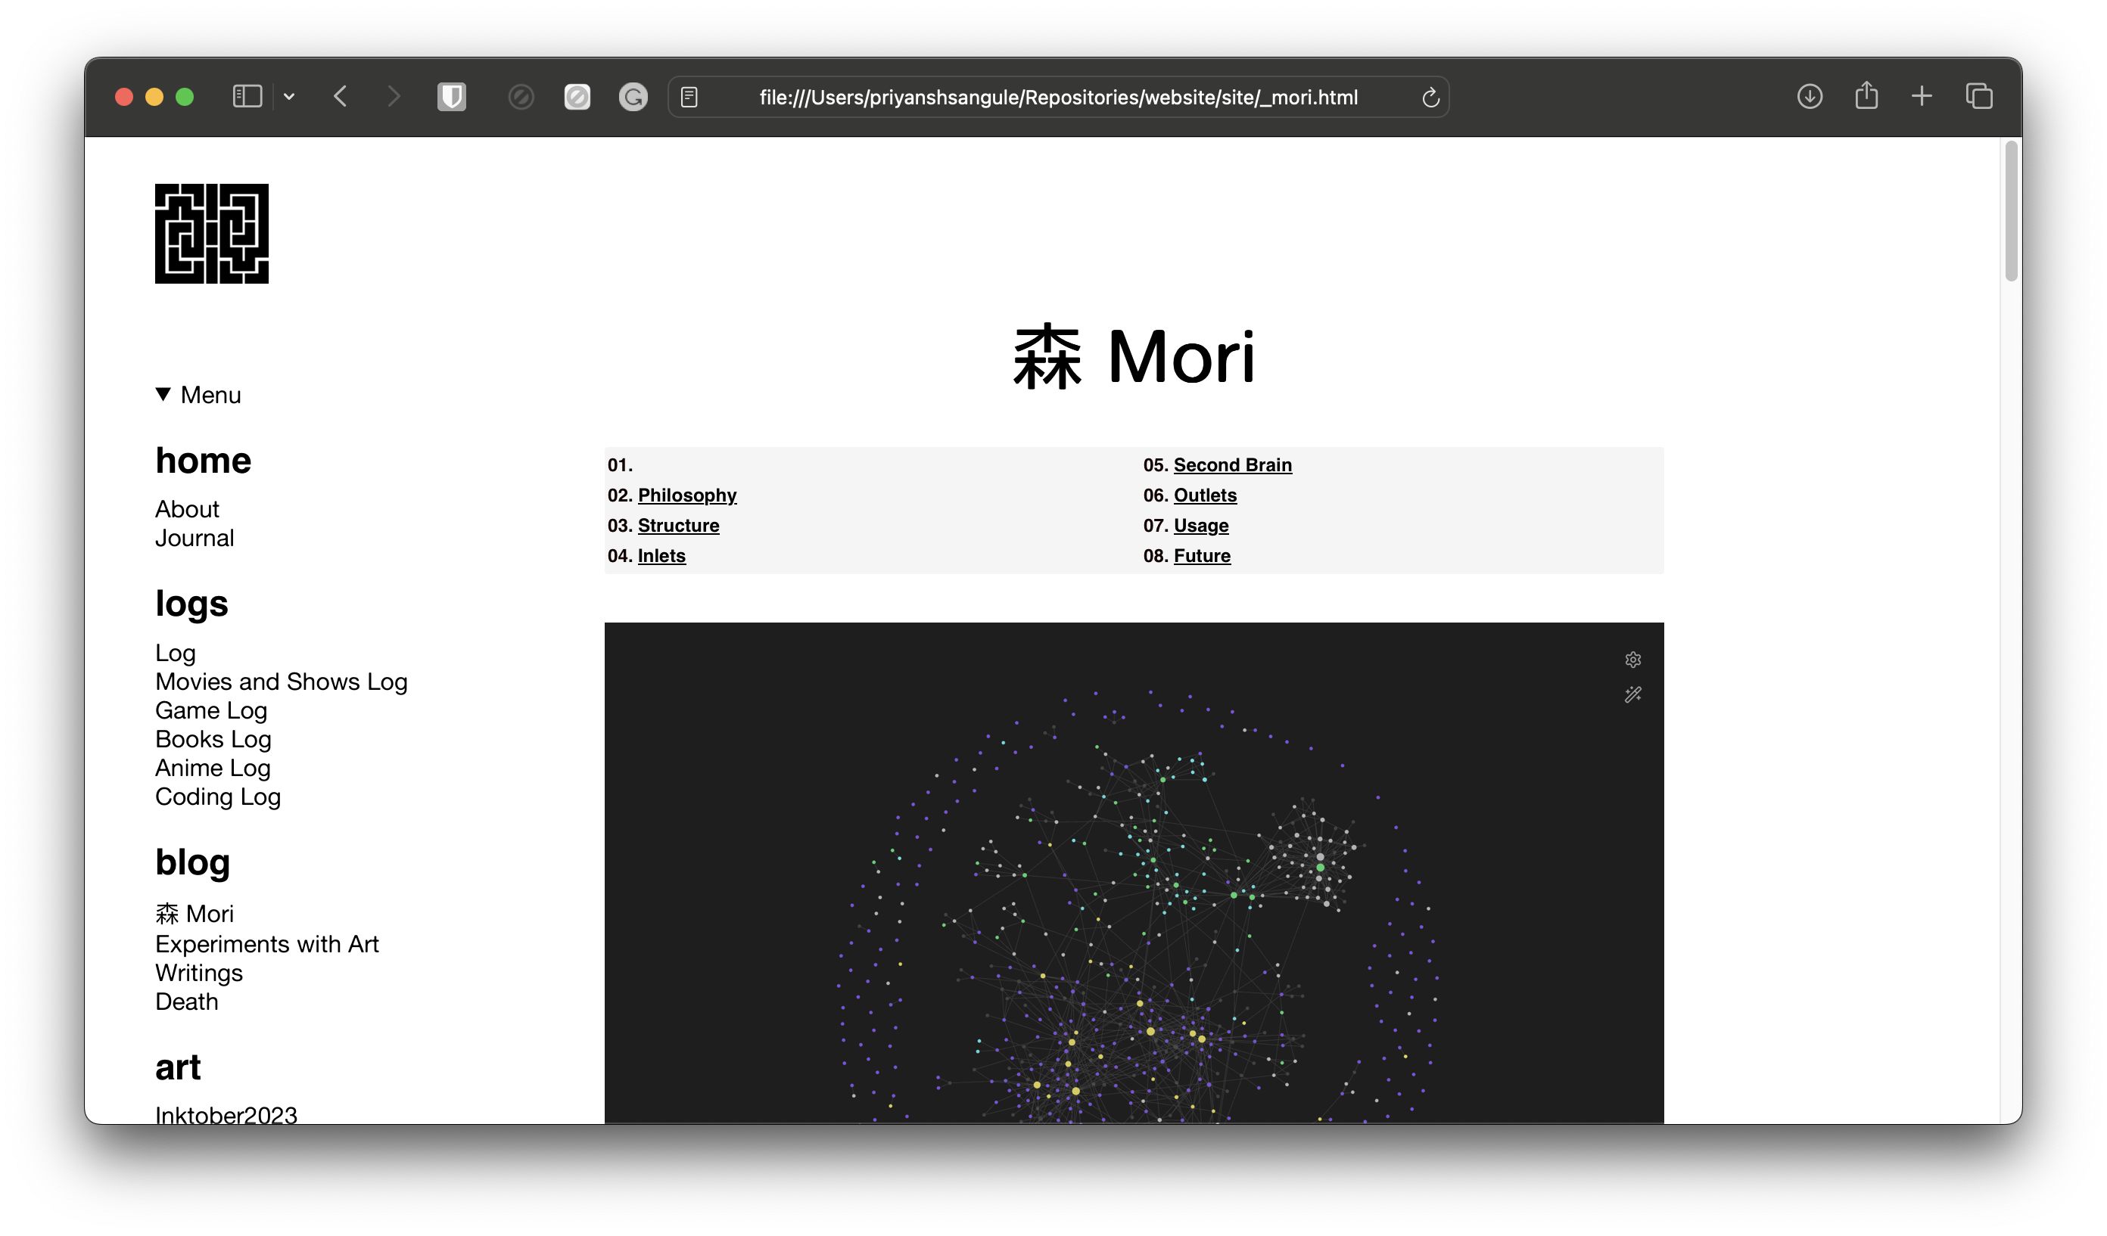Open the Anime Log
The height and width of the screenshot is (1236, 2107).
tap(213, 768)
